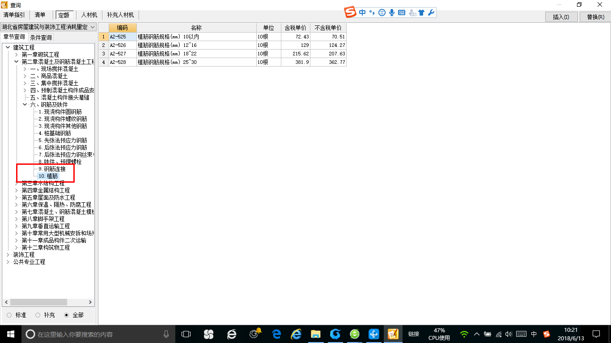The width and height of the screenshot is (611, 343).
Task: Click the 含税单价 column header
Action: click(x=296, y=28)
